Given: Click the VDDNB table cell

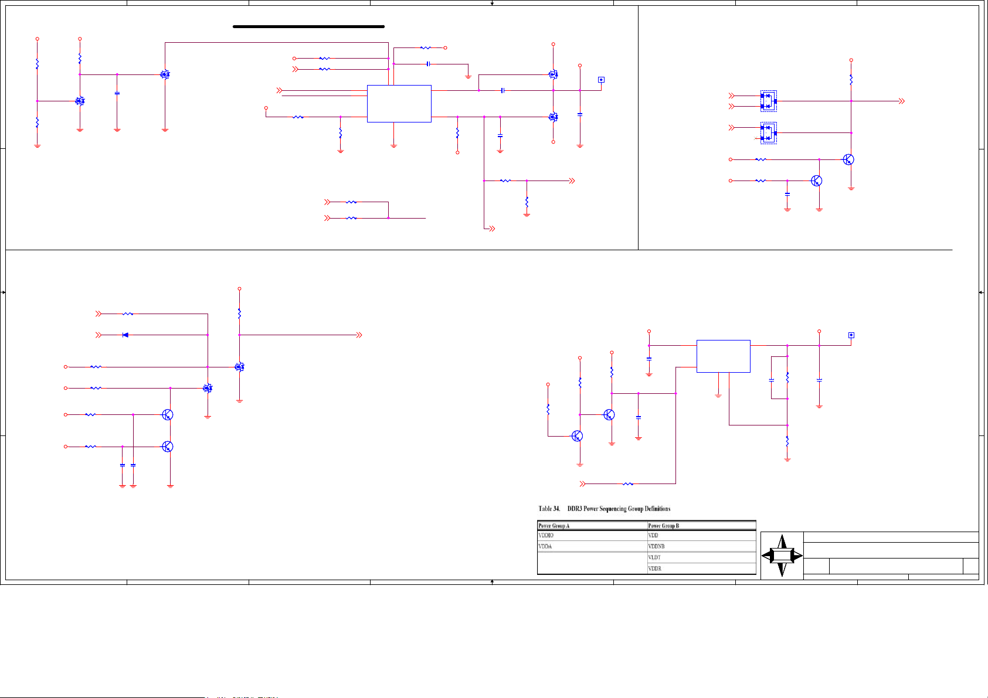Looking at the screenshot, I should [701, 546].
